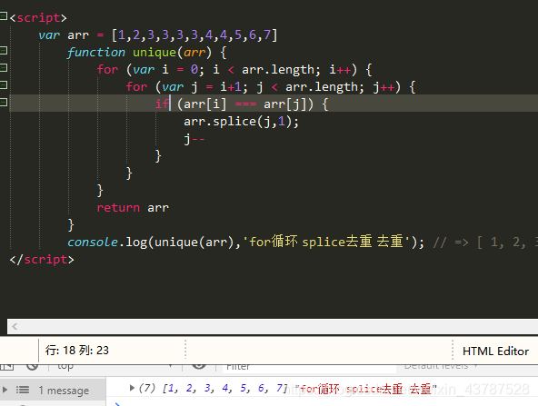Image resolution: width=538 pixels, height=406 pixels.
Task: Click the 'var arr =' declaration line
Action: [71, 35]
